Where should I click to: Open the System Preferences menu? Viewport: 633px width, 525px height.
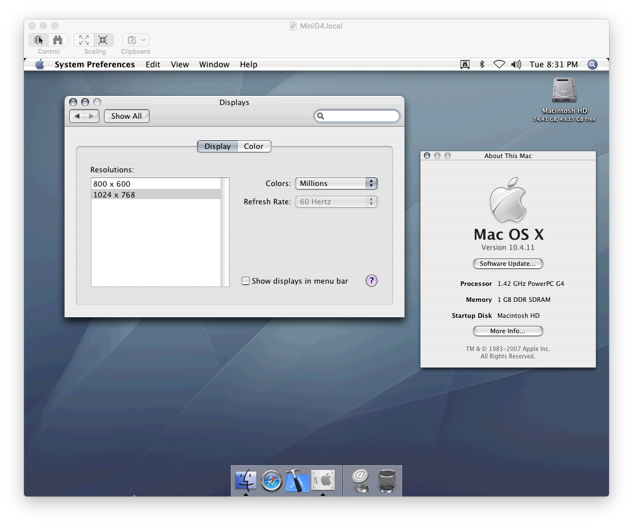tap(95, 64)
